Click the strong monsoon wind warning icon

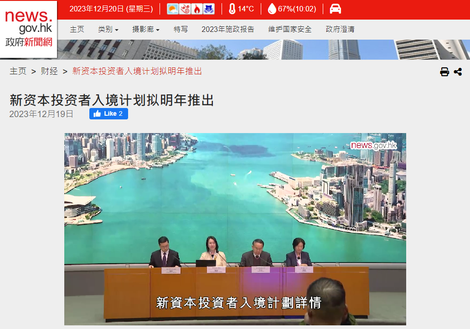(185, 9)
